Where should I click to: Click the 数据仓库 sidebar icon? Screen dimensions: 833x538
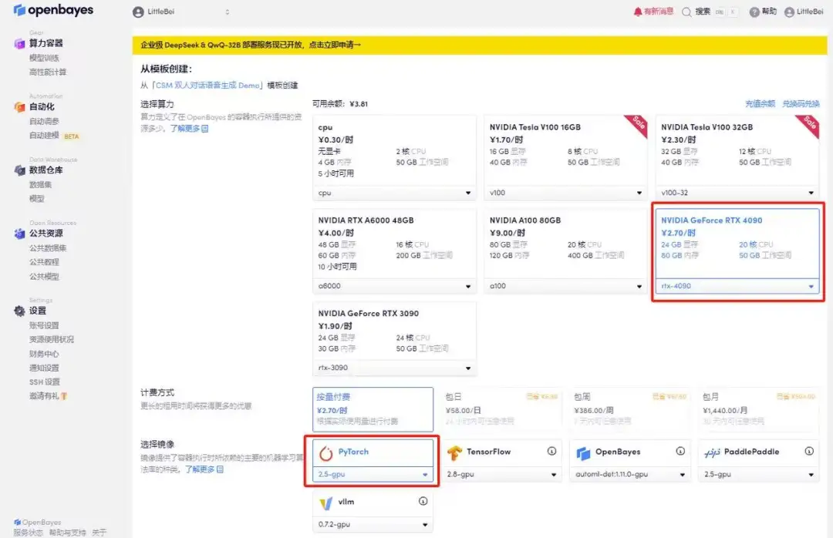(19, 170)
